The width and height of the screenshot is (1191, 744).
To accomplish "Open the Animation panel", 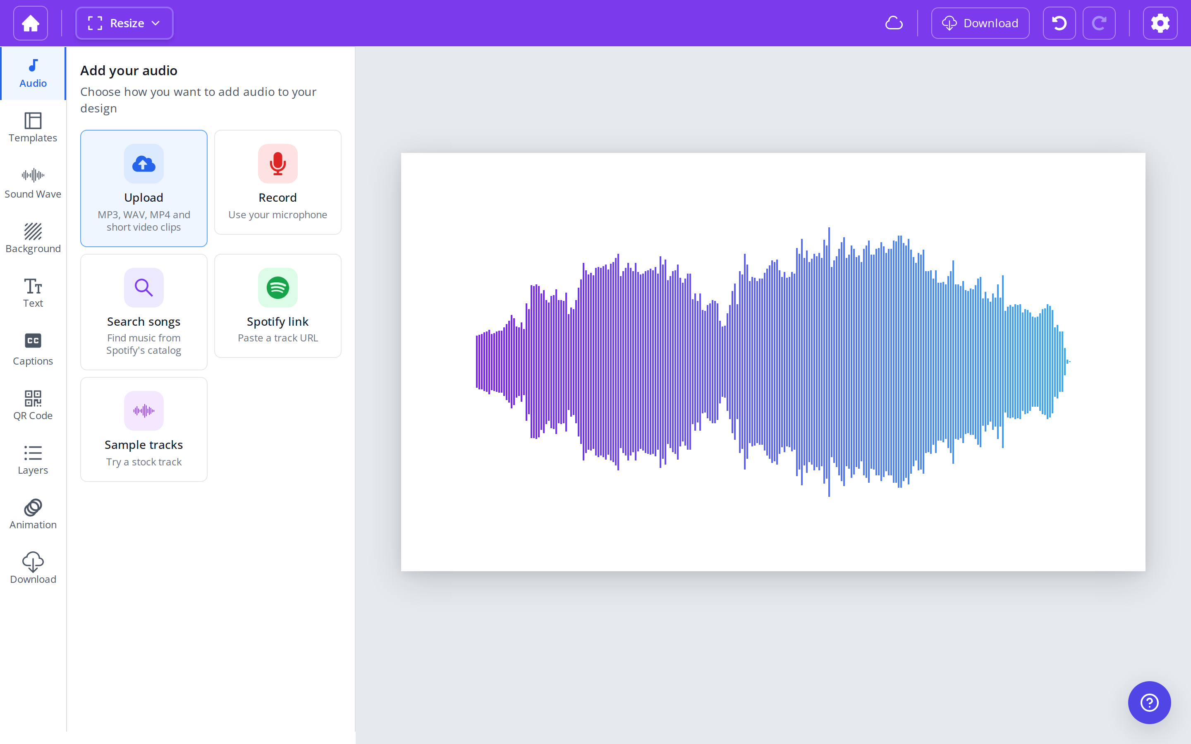I will (33, 514).
